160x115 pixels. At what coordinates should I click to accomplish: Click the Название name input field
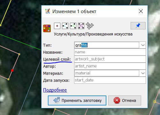(110, 52)
